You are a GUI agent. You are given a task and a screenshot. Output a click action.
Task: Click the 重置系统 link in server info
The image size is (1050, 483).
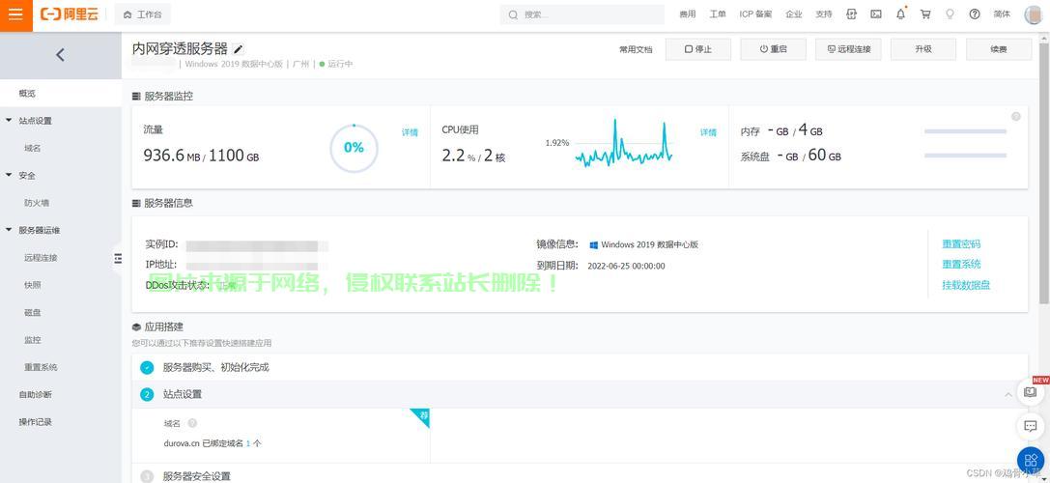coord(961,265)
